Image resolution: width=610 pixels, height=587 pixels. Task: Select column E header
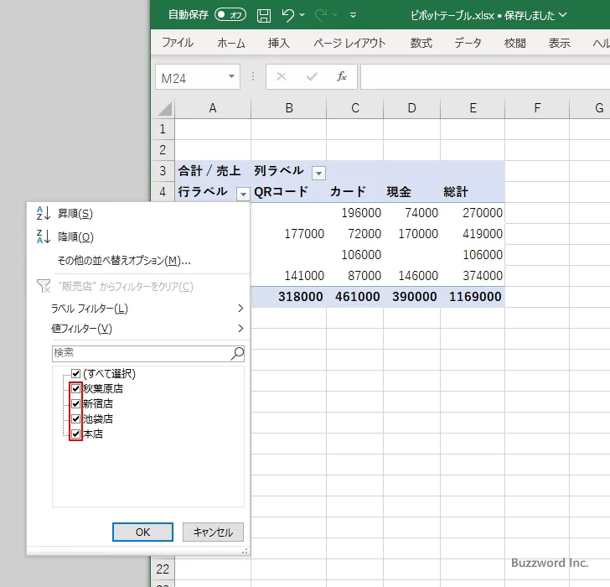[x=473, y=108]
